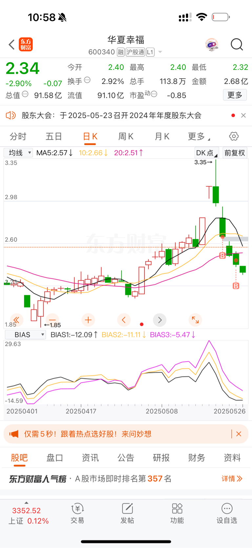Switch to the 盘口 section tab

tap(55, 458)
